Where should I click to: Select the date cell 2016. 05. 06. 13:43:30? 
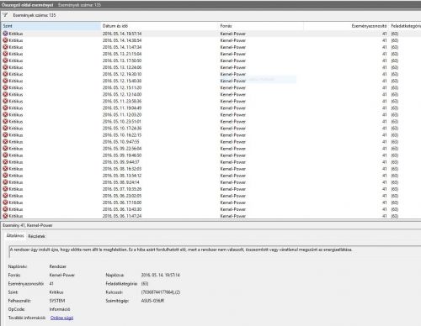(x=122, y=209)
